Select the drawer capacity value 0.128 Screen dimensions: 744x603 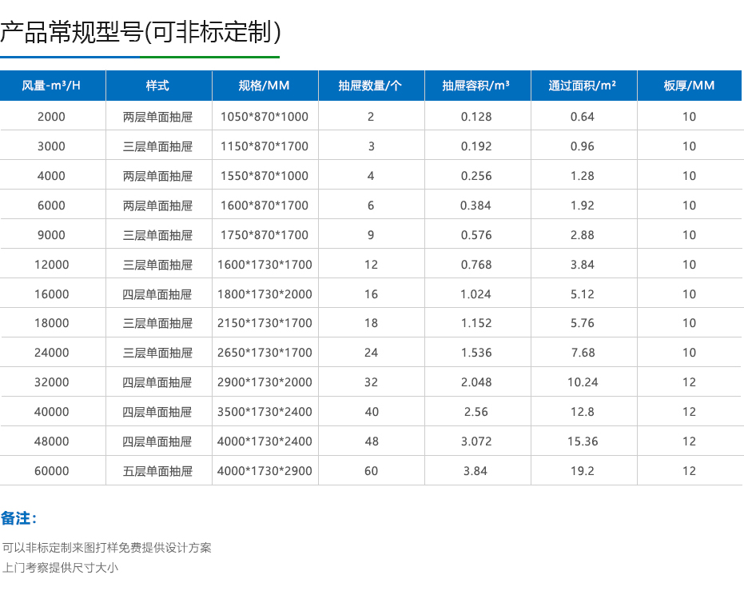point(477,116)
